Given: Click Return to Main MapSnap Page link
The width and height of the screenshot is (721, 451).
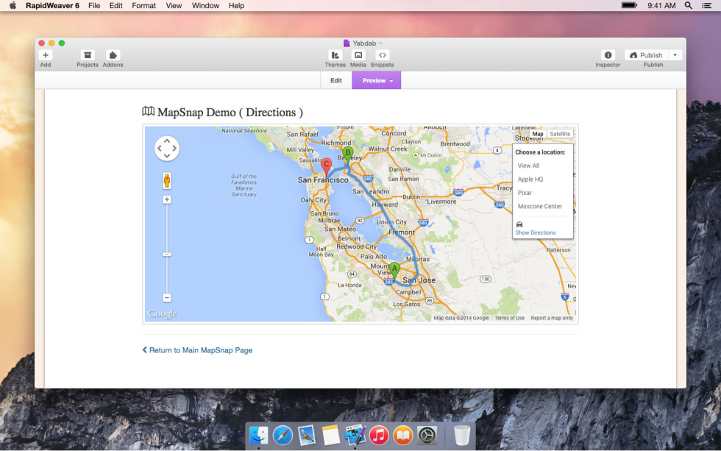Looking at the screenshot, I should point(197,350).
